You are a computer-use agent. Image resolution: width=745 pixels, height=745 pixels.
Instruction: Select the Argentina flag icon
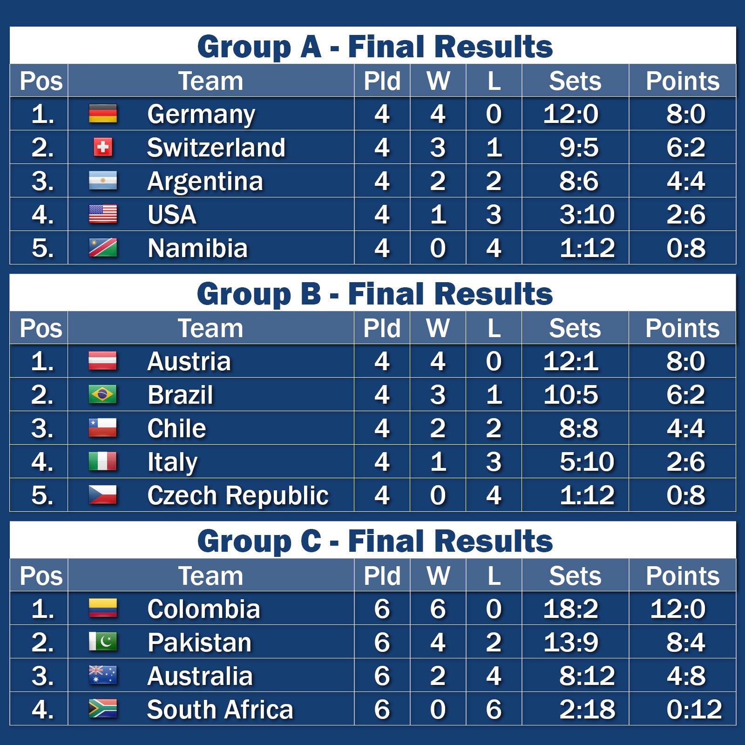coord(103,181)
